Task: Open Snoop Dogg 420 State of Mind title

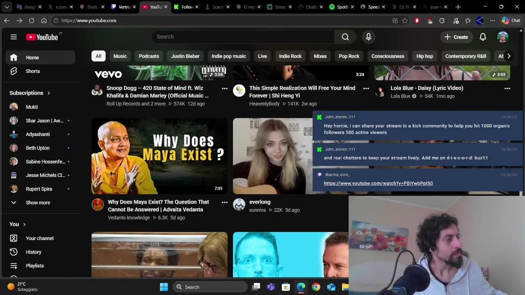Action: click(157, 92)
